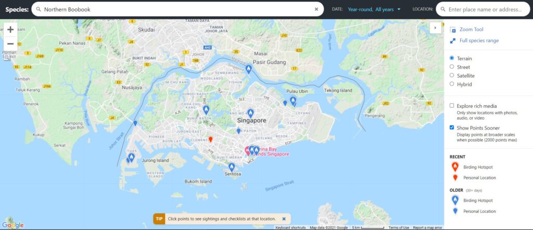The image size is (533, 230).
Task: Click the hotspot marker on Sentosa
Action: point(232,167)
